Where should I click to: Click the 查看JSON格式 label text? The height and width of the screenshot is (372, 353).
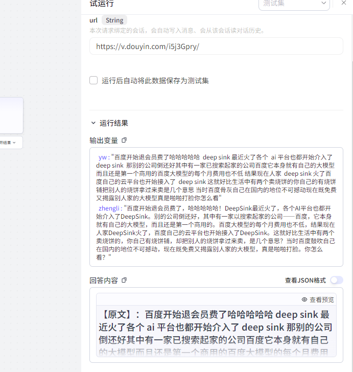click(305, 280)
